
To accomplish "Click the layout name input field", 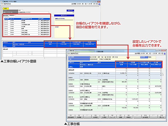I will [33, 12].
